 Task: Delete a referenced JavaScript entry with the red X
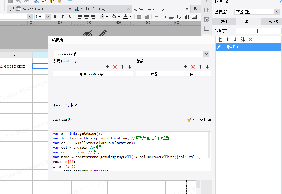[115, 67]
